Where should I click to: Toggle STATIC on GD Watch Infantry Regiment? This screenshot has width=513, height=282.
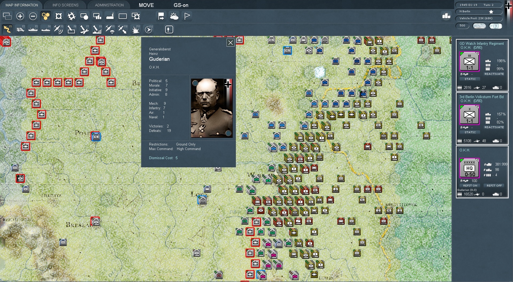470,79
